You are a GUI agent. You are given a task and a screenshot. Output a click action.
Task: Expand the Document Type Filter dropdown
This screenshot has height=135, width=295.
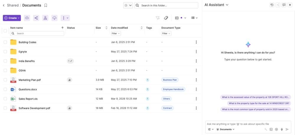pos(166,34)
